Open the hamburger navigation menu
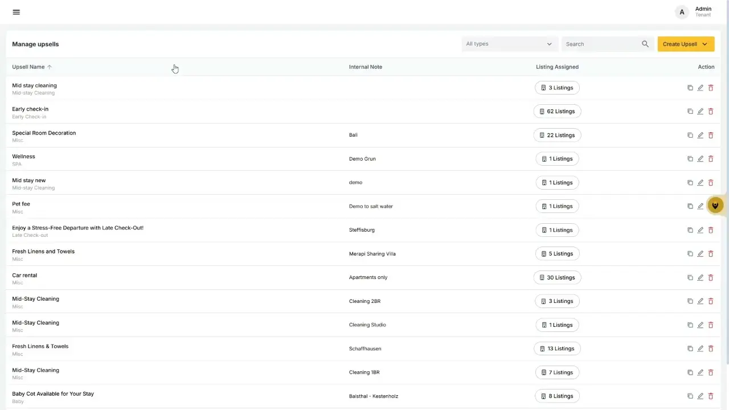 point(16,12)
